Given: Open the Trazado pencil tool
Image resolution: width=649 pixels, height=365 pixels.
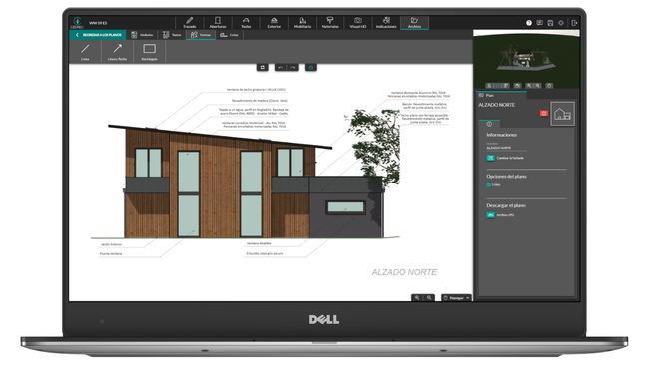Looking at the screenshot, I should 189,22.
